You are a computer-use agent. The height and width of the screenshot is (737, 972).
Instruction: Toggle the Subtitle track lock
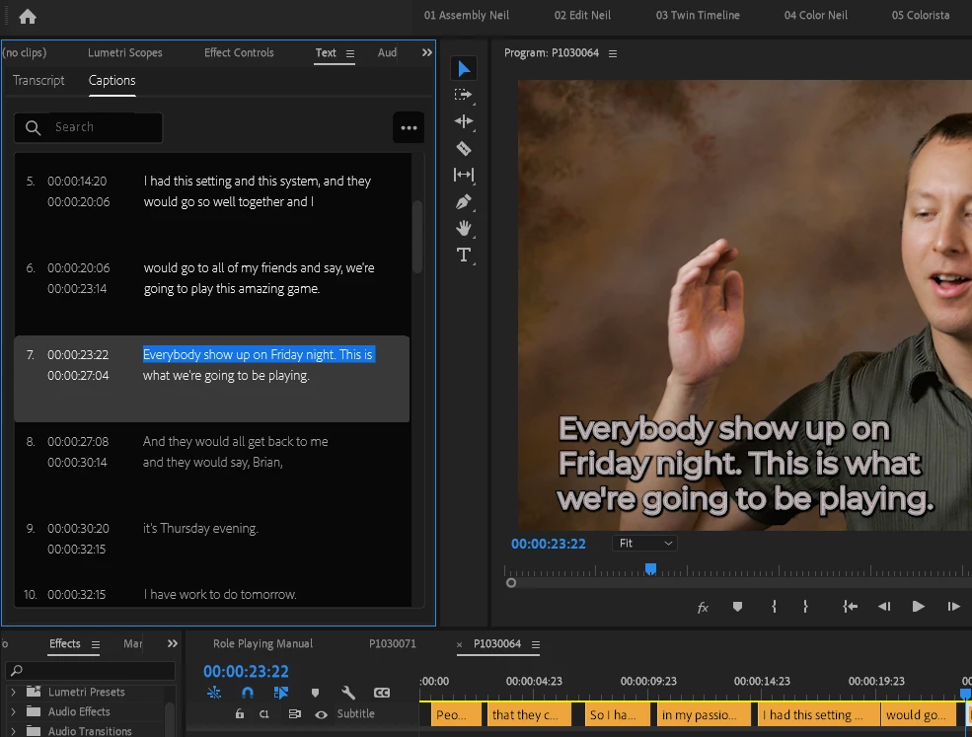tap(240, 713)
